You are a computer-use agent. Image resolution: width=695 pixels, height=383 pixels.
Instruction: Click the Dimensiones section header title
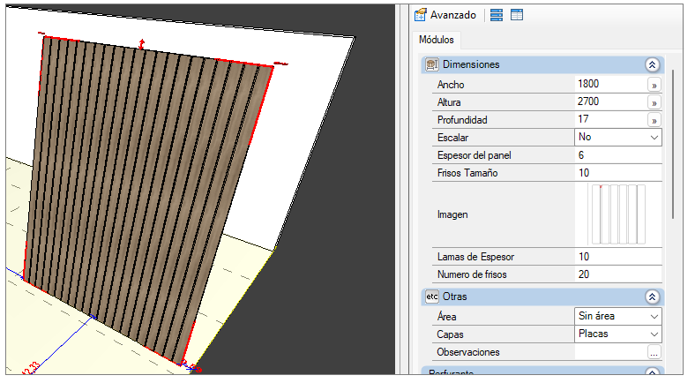point(471,64)
